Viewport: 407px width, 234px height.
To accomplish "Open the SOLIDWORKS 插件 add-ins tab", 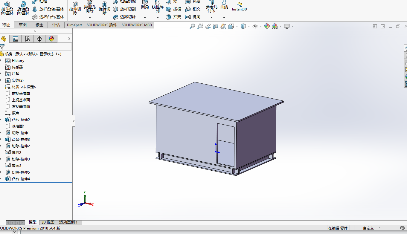I will (x=102, y=25).
